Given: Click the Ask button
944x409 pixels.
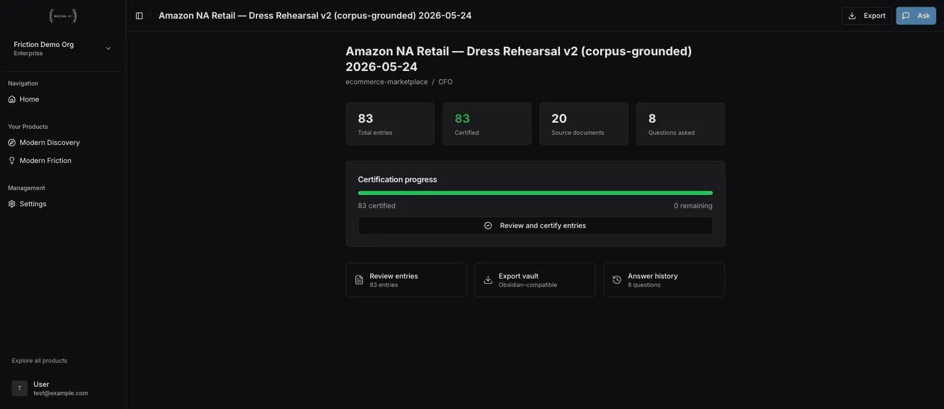Looking at the screenshot, I should point(916,16).
